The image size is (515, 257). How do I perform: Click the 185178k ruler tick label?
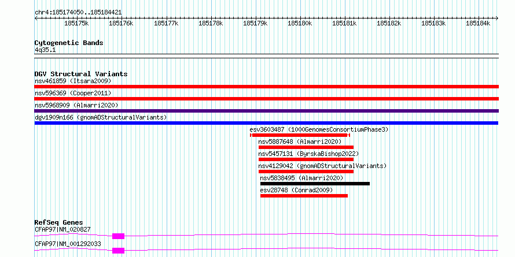click(x=211, y=23)
